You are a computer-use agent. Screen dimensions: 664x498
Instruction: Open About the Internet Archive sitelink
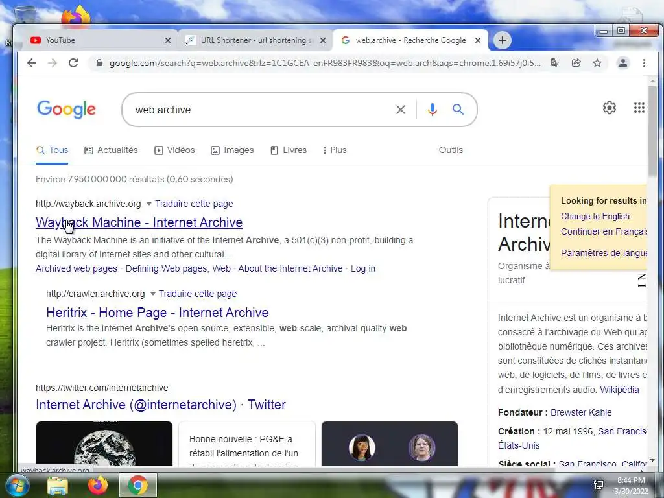click(290, 269)
